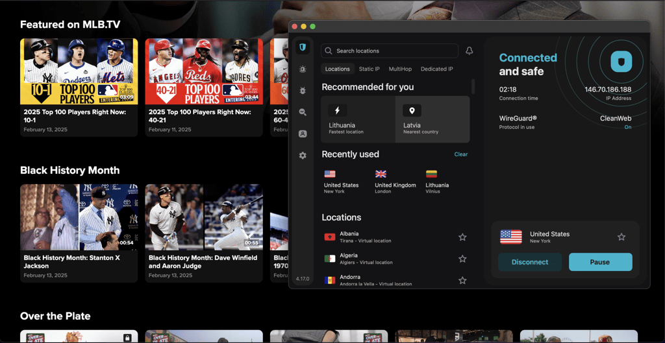The height and width of the screenshot is (343, 665).
Task: Open the Search magnifier icon in sidebar
Action: point(303,112)
